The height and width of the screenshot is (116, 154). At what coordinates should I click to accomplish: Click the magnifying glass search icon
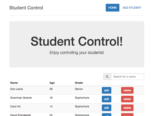tap(107, 77)
